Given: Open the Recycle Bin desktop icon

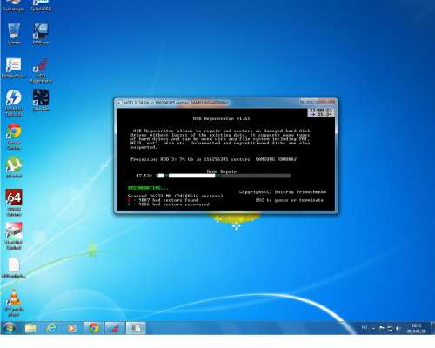Looking at the screenshot, I should (14, 33).
